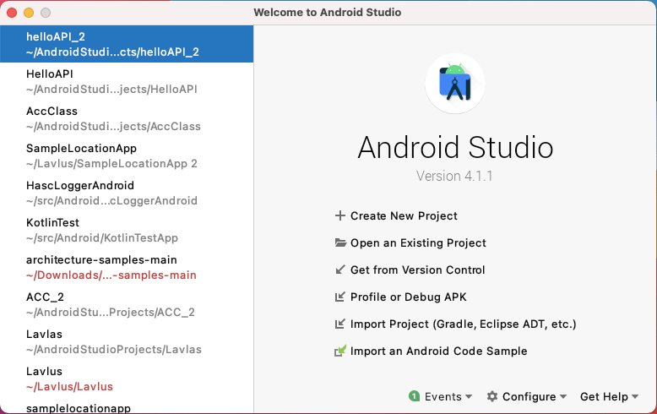Open recent project Lavlas
657x414 pixels.
pyautogui.click(x=127, y=341)
